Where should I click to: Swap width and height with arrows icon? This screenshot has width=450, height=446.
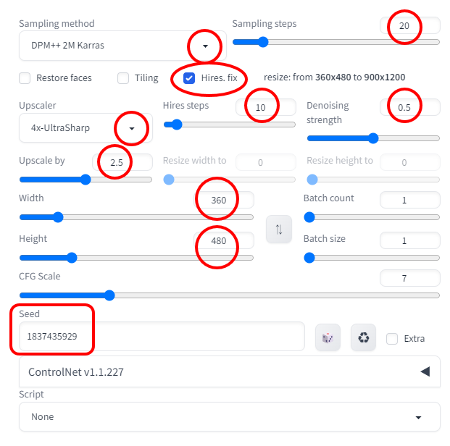click(x=279, y=230)
